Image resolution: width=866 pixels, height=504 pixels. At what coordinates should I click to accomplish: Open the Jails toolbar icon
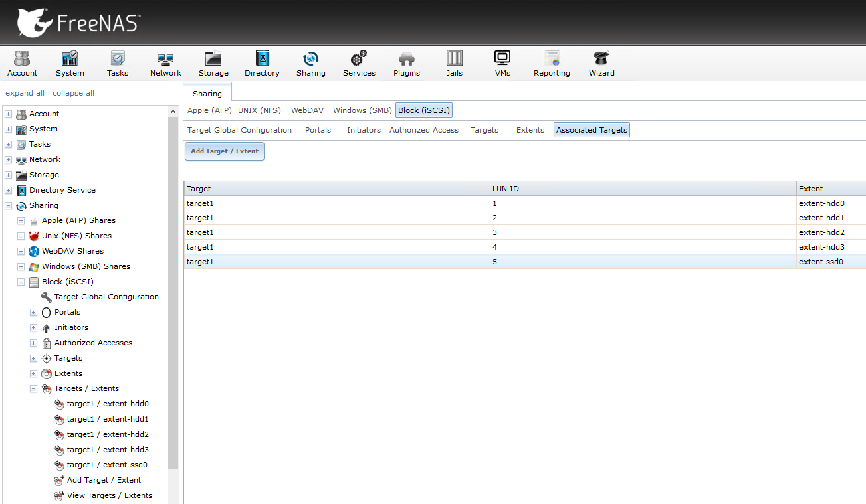(454, 63)
